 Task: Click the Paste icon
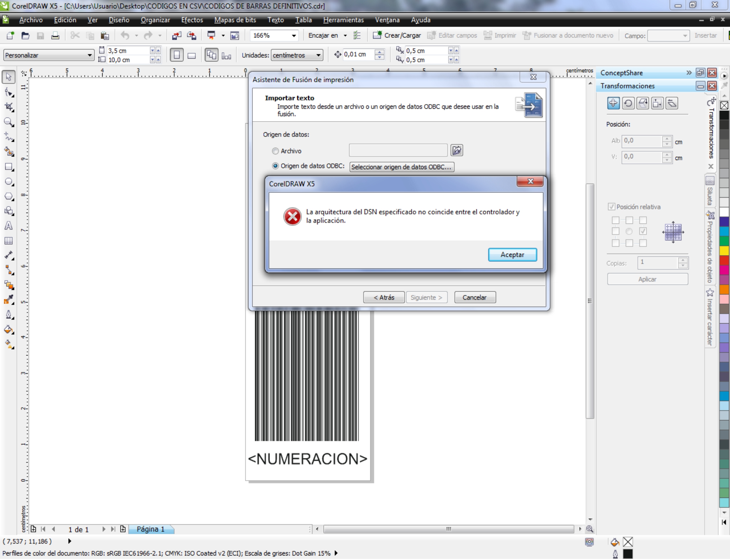[105, 35]
